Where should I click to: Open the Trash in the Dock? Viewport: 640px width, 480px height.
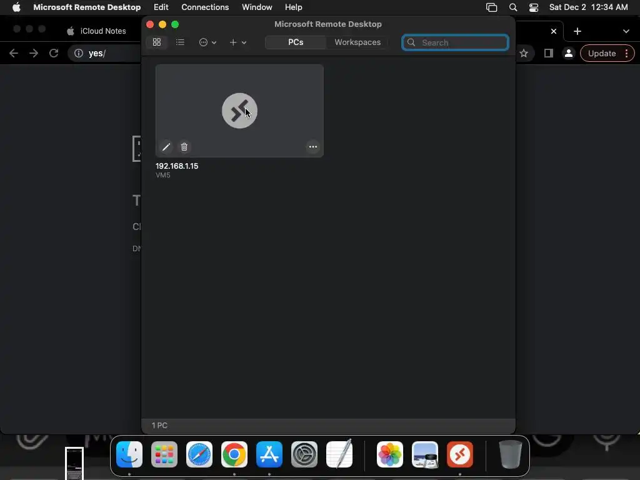coord(510,454)
